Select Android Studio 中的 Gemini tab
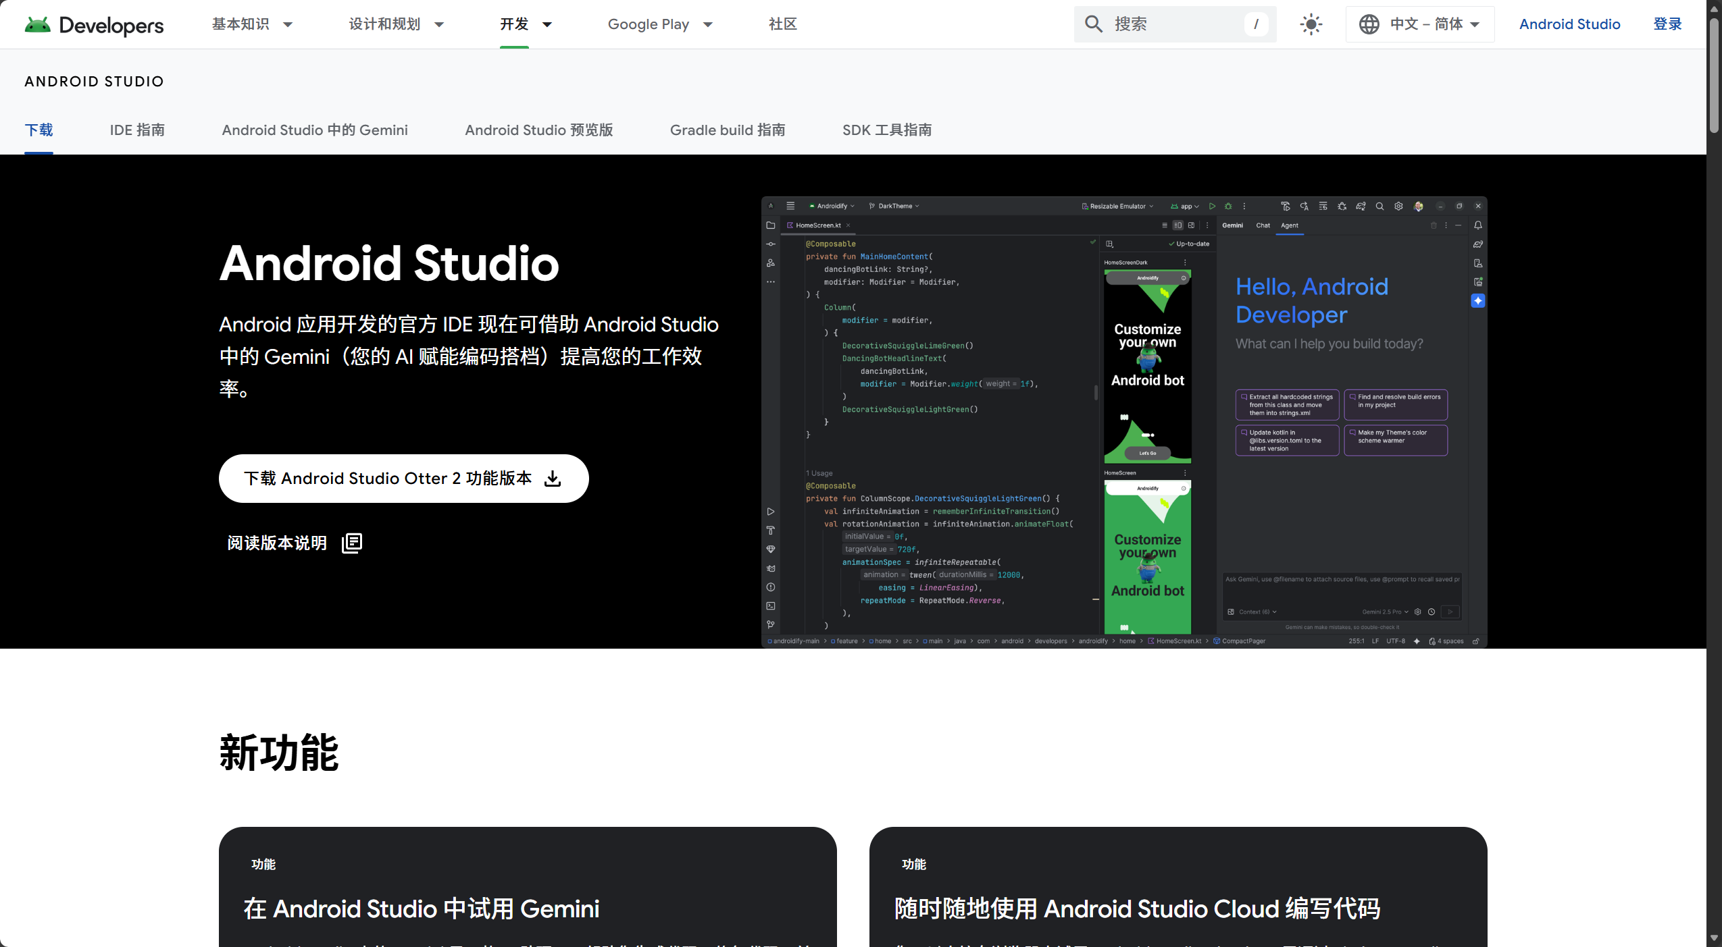This screenshot has height=947, width=1722. pos(315,130)
